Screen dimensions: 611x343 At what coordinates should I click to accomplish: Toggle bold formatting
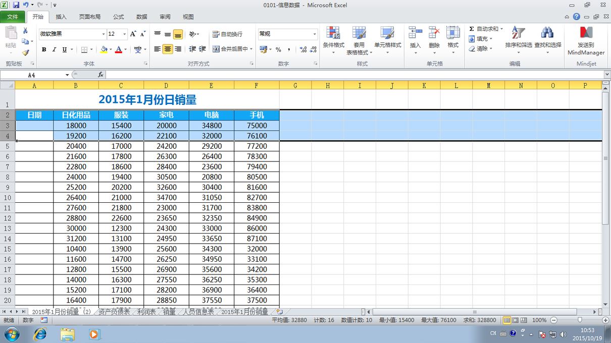pyautogui.click(x=44, y=49)
